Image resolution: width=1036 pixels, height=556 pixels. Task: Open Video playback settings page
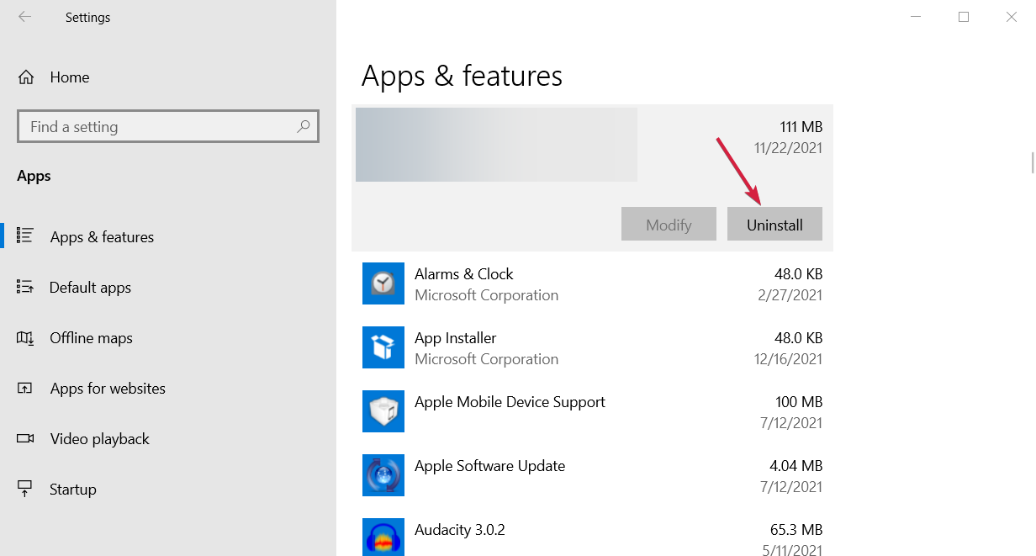99,439
